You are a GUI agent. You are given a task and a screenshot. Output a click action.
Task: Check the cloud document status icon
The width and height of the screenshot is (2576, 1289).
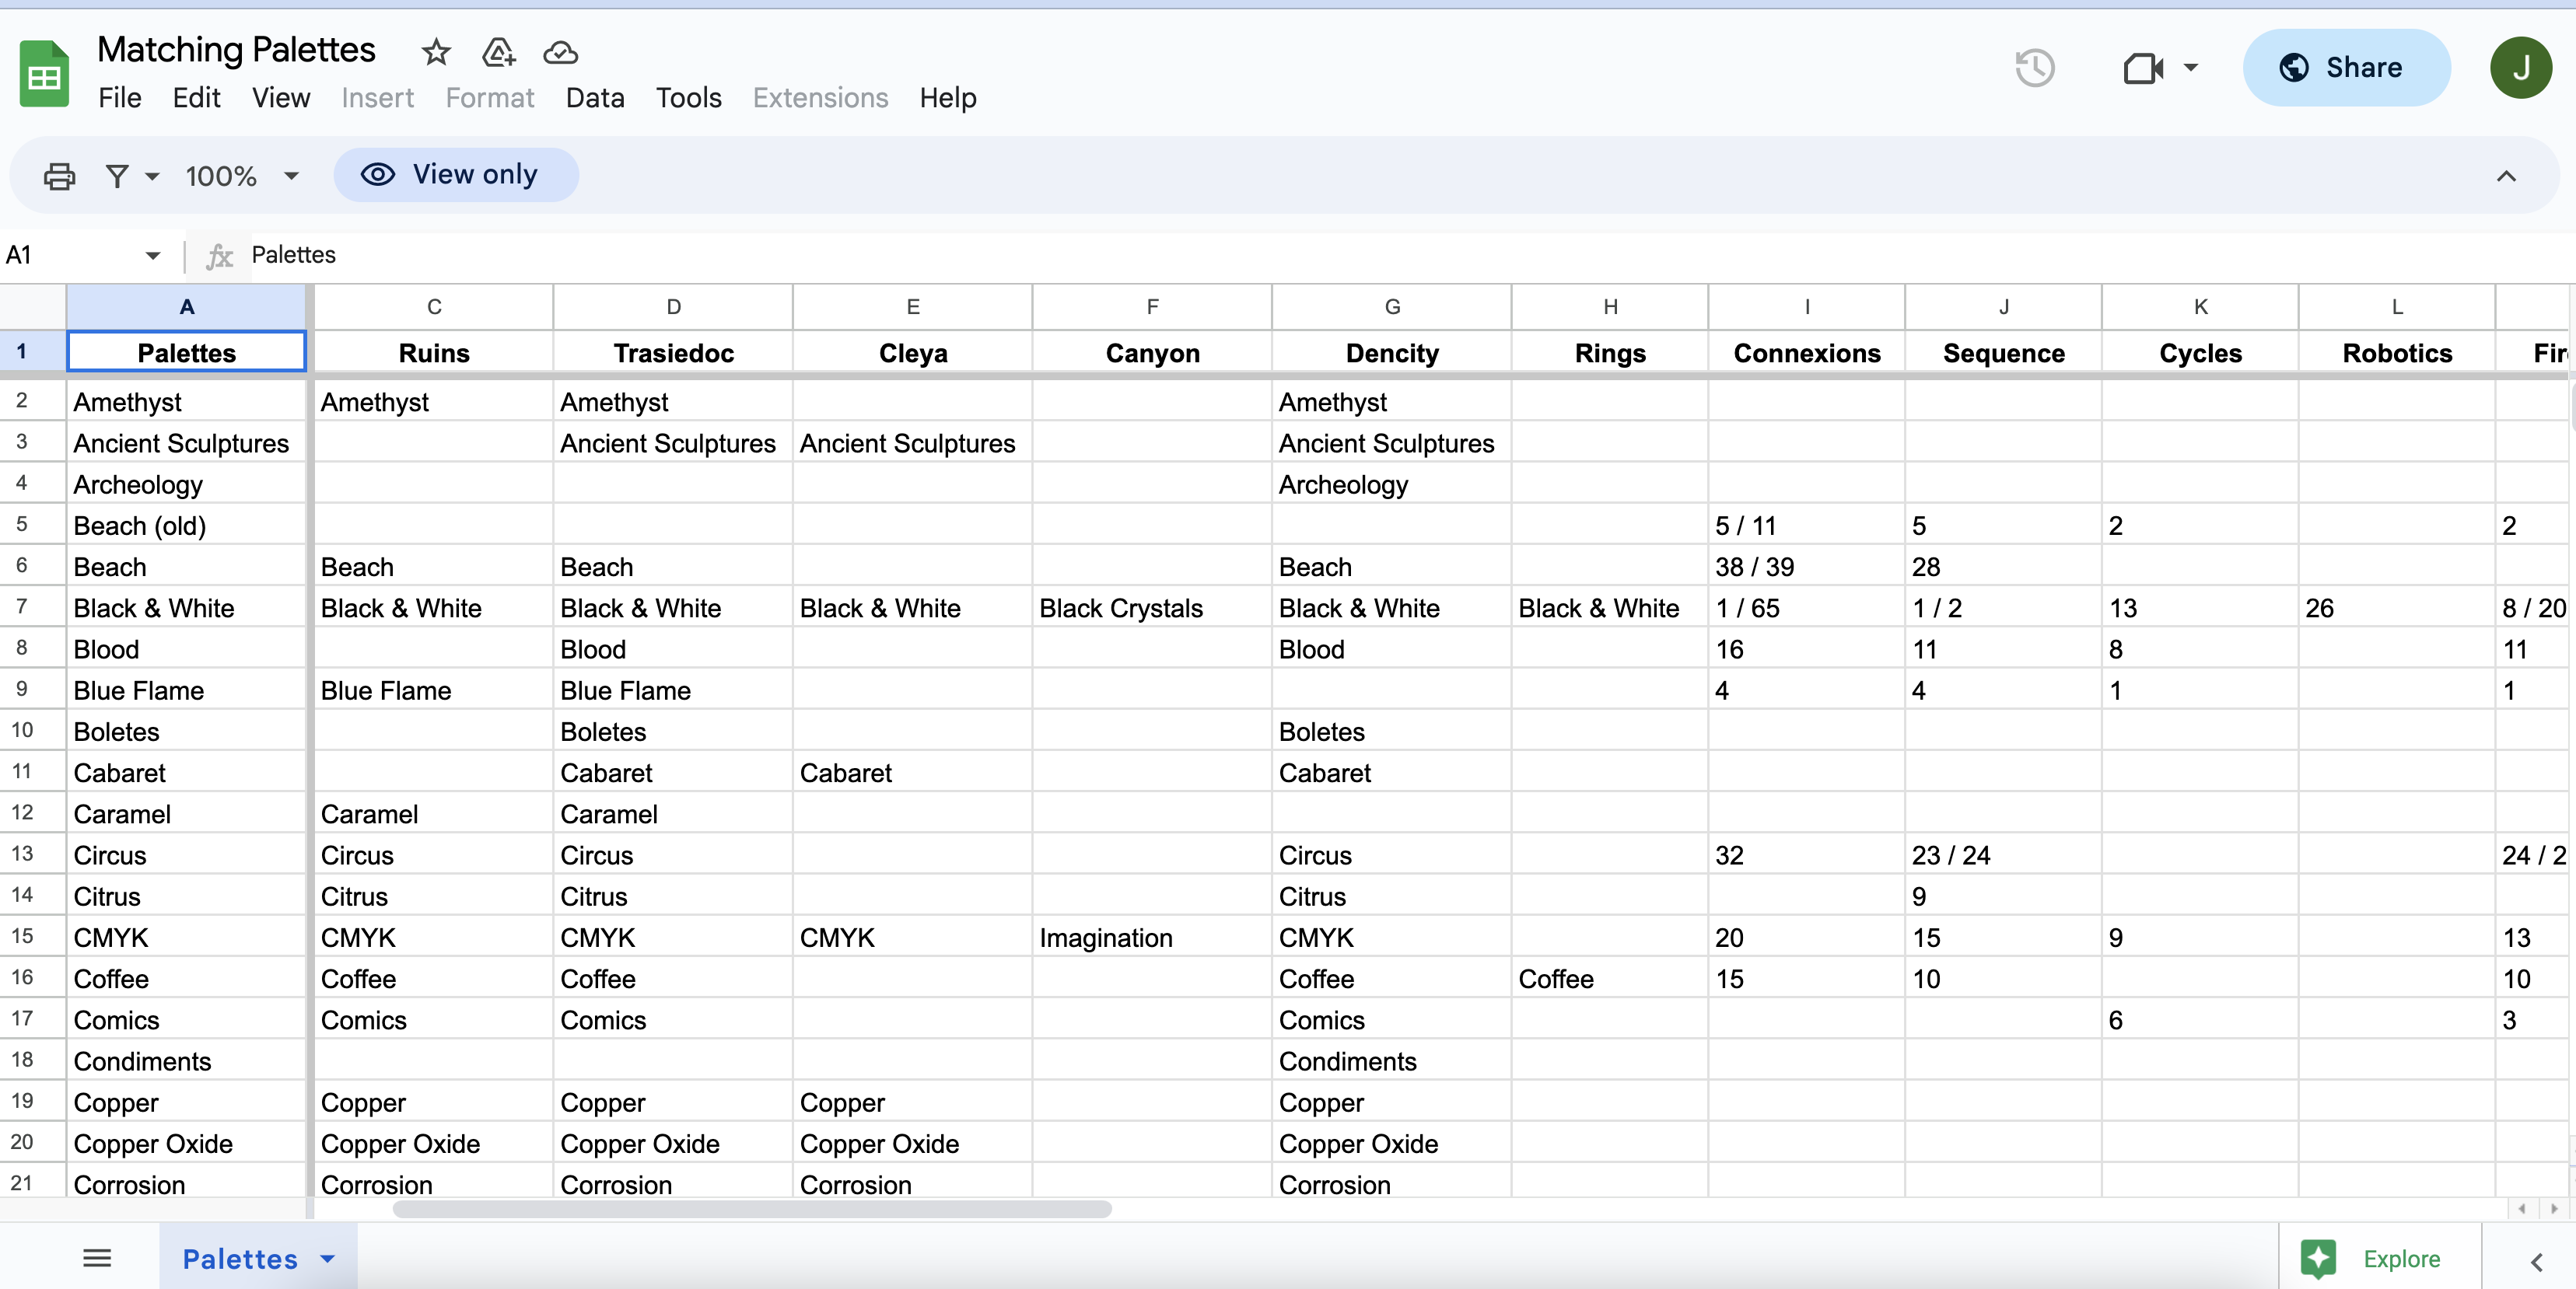[560, 52]
